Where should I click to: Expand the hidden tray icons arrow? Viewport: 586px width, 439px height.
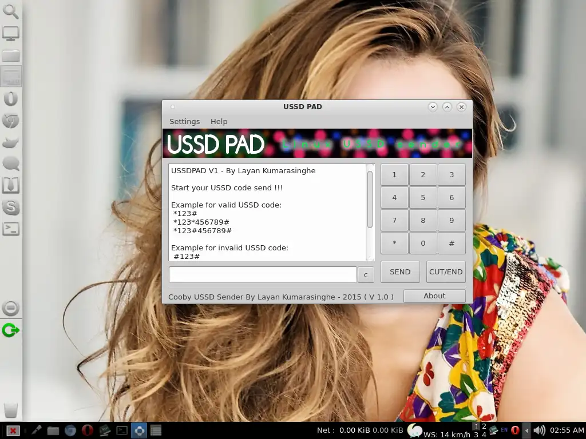526,430
